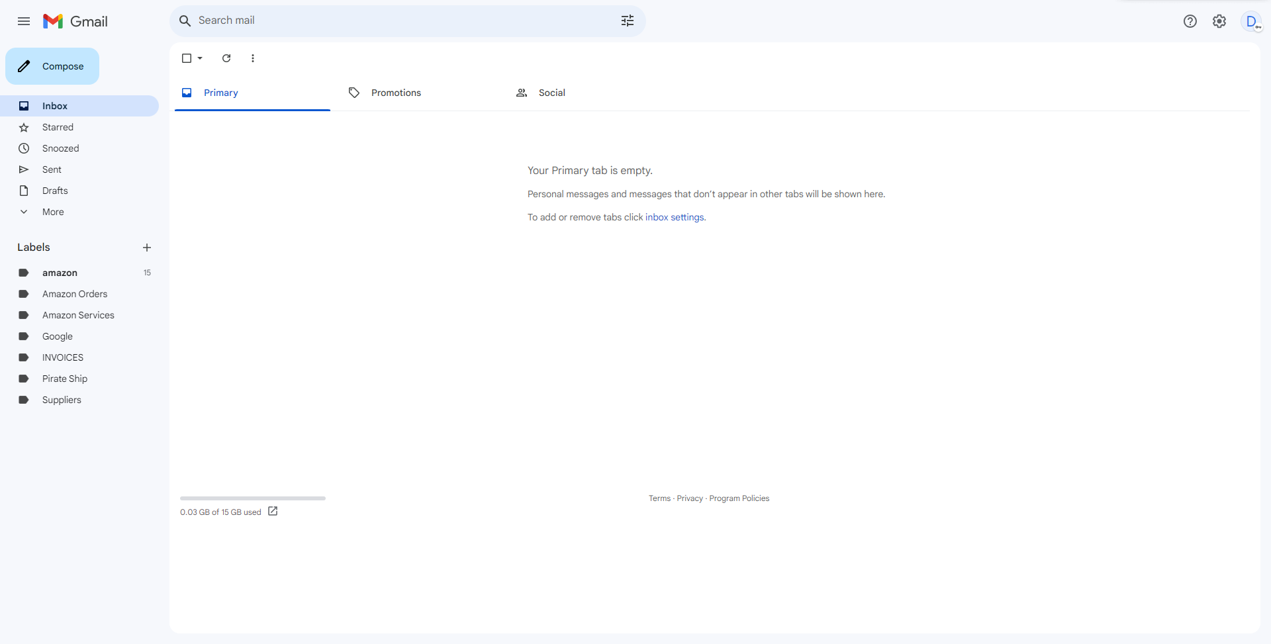Open the Support help icon

click(x=1190, y=21)
